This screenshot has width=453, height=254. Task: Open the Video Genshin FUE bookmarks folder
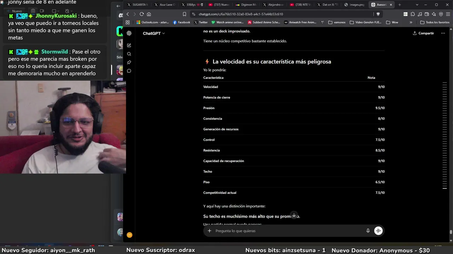[366, 22]
